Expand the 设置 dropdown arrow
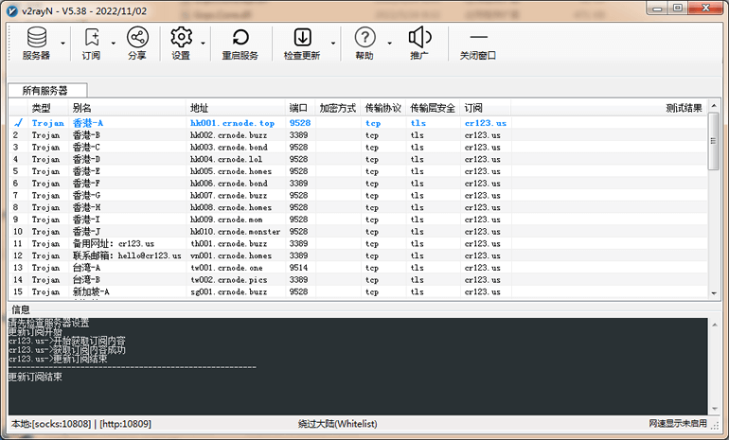This screenshot has width=729, height=440. (203, 44)
